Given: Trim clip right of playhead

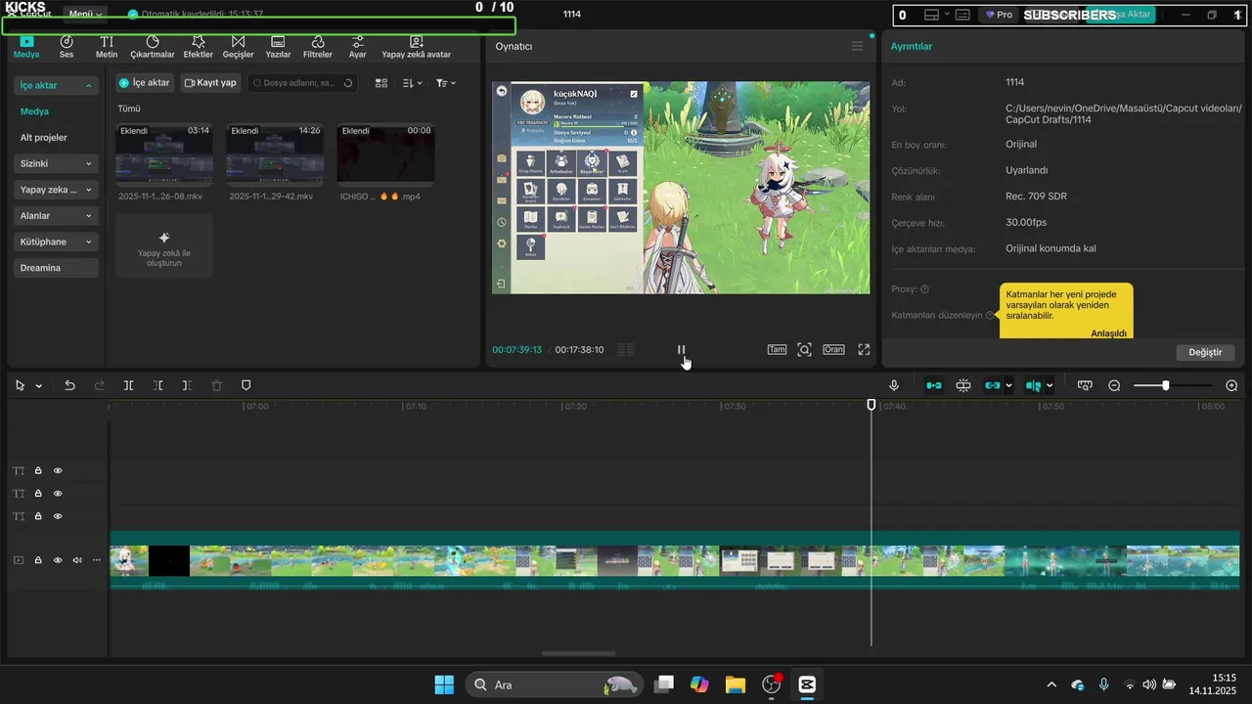Looking at the screenshot, I should pos(187,386).
